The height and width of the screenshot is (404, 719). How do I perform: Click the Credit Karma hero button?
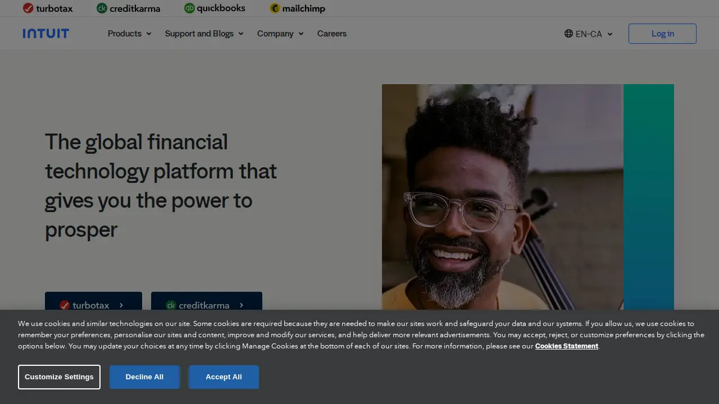click(207, 301)
